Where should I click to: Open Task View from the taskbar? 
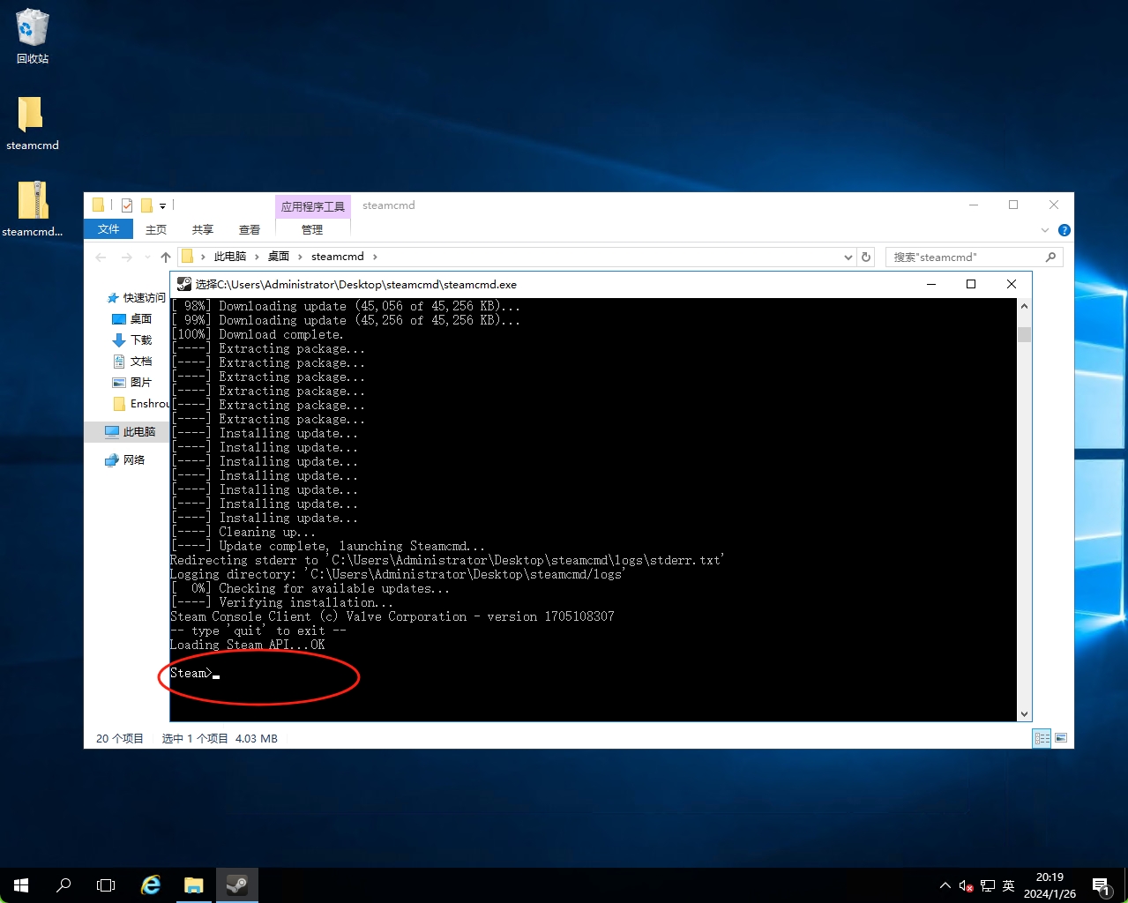106,885
